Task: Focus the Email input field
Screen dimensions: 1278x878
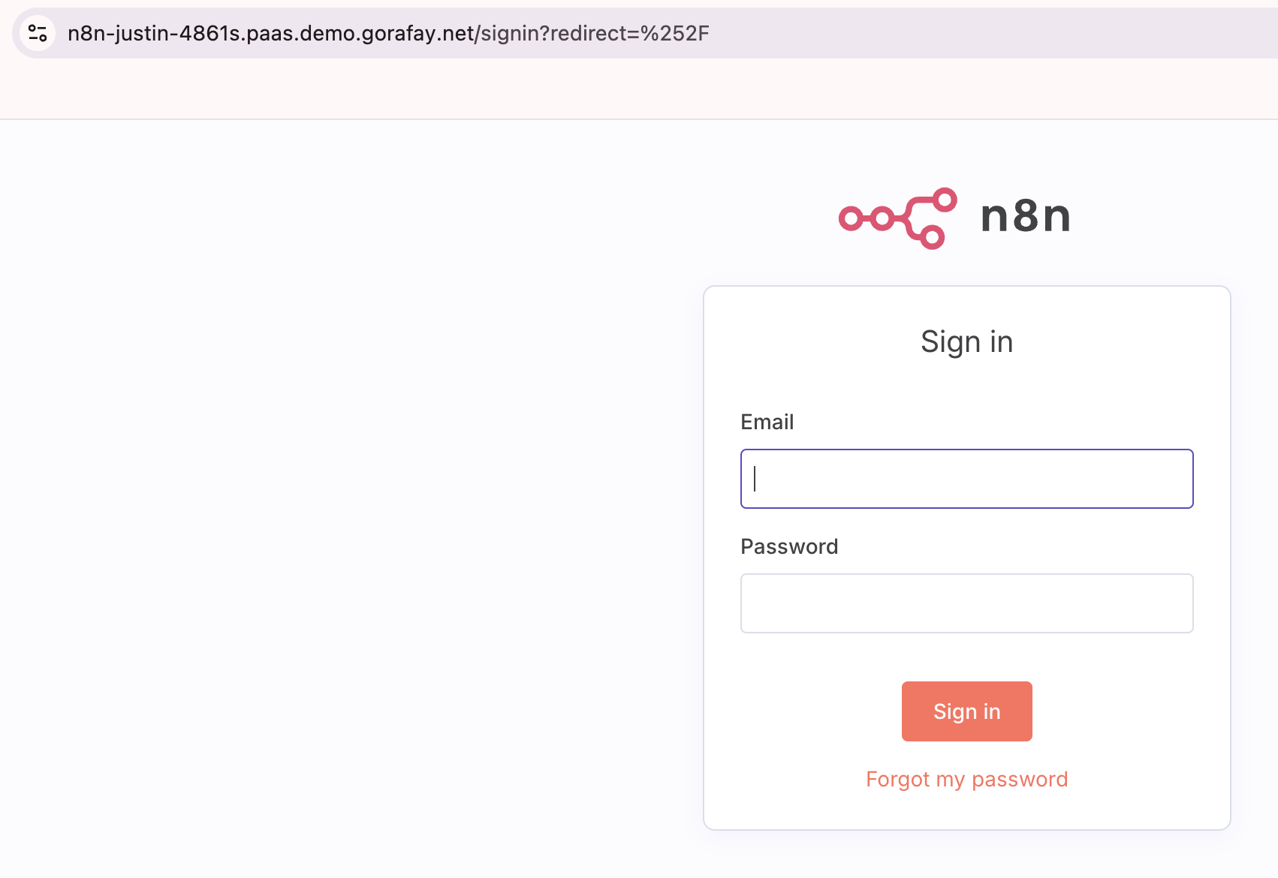Action: pos(966,478)
